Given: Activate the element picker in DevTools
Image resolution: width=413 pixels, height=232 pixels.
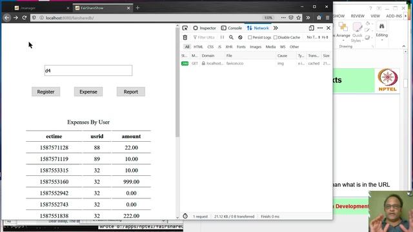Looking at the screenshot, I should pyautogui.click(x=185, y=28).
